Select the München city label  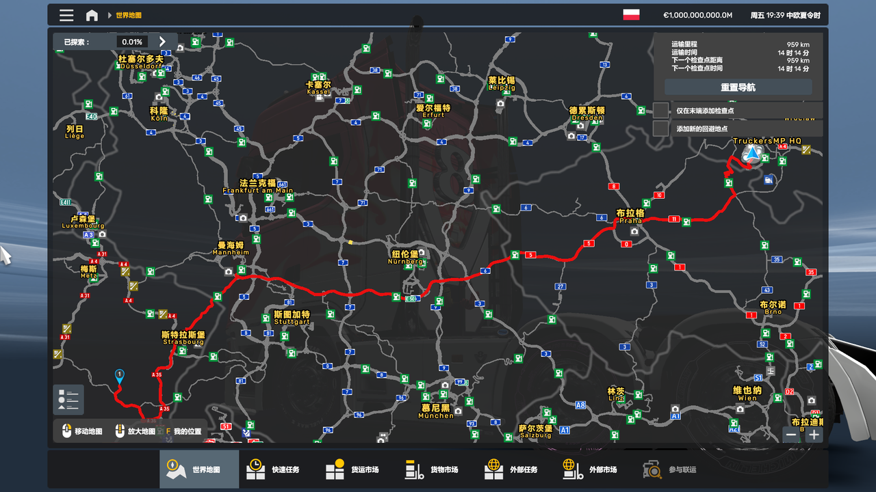coord(436,411)
